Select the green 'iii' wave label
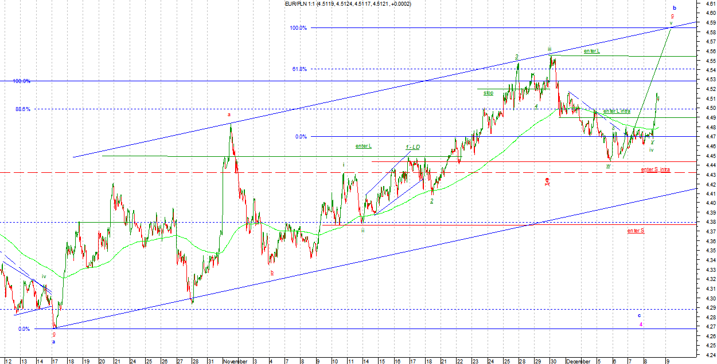The image size is (717, 364). (x=550, y=49)
